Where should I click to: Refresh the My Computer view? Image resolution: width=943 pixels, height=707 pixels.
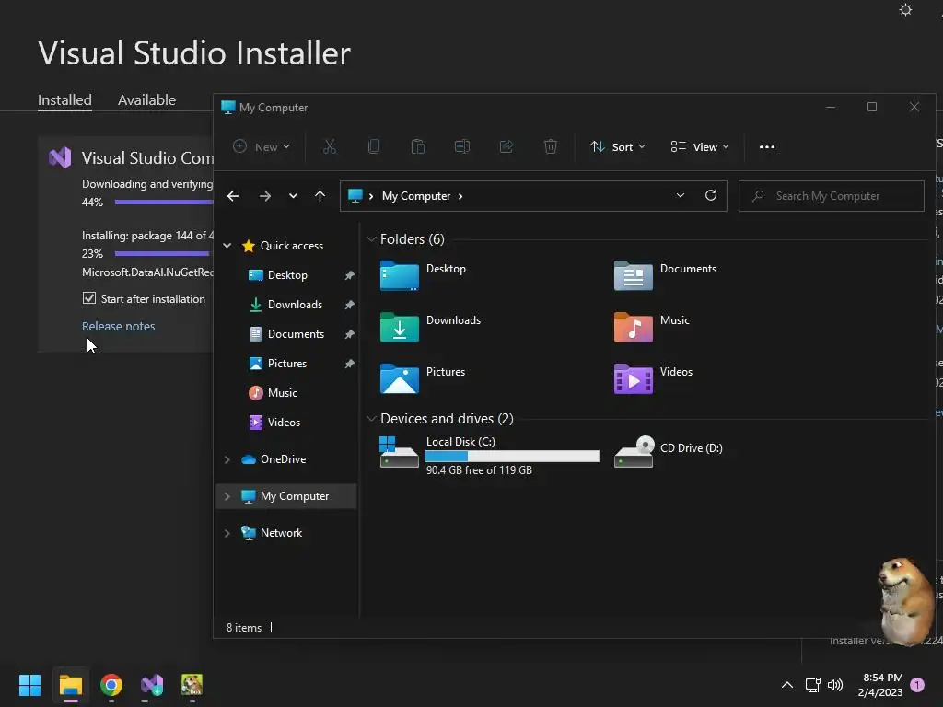point(711,195)
